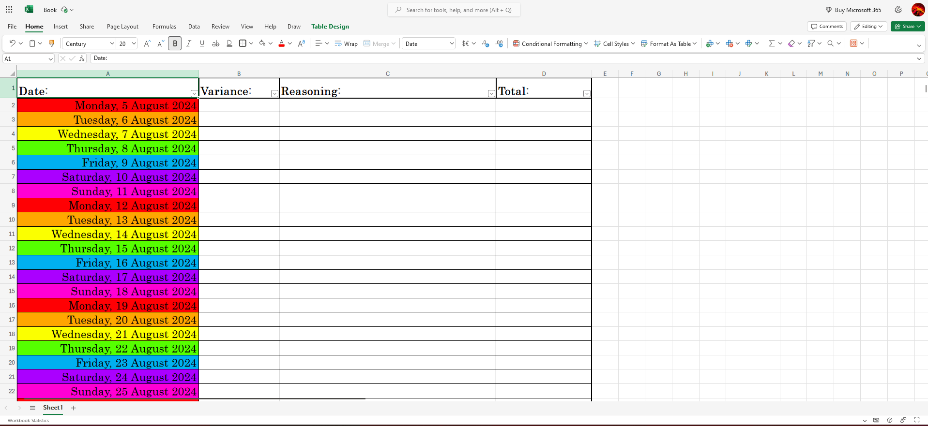Toggle Underline formatting
This screenshot has height=426, width=928.
coord(202,44)
